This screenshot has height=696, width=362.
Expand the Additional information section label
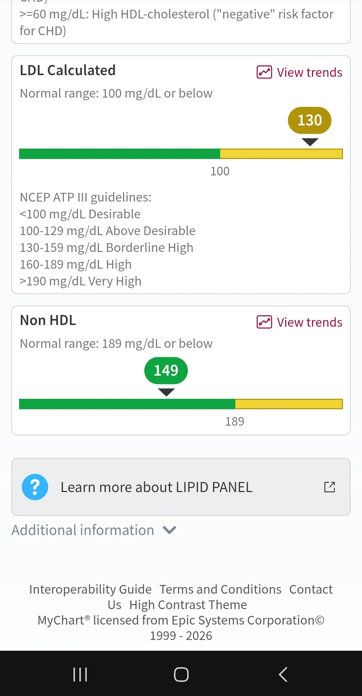(x=83, y=530)
